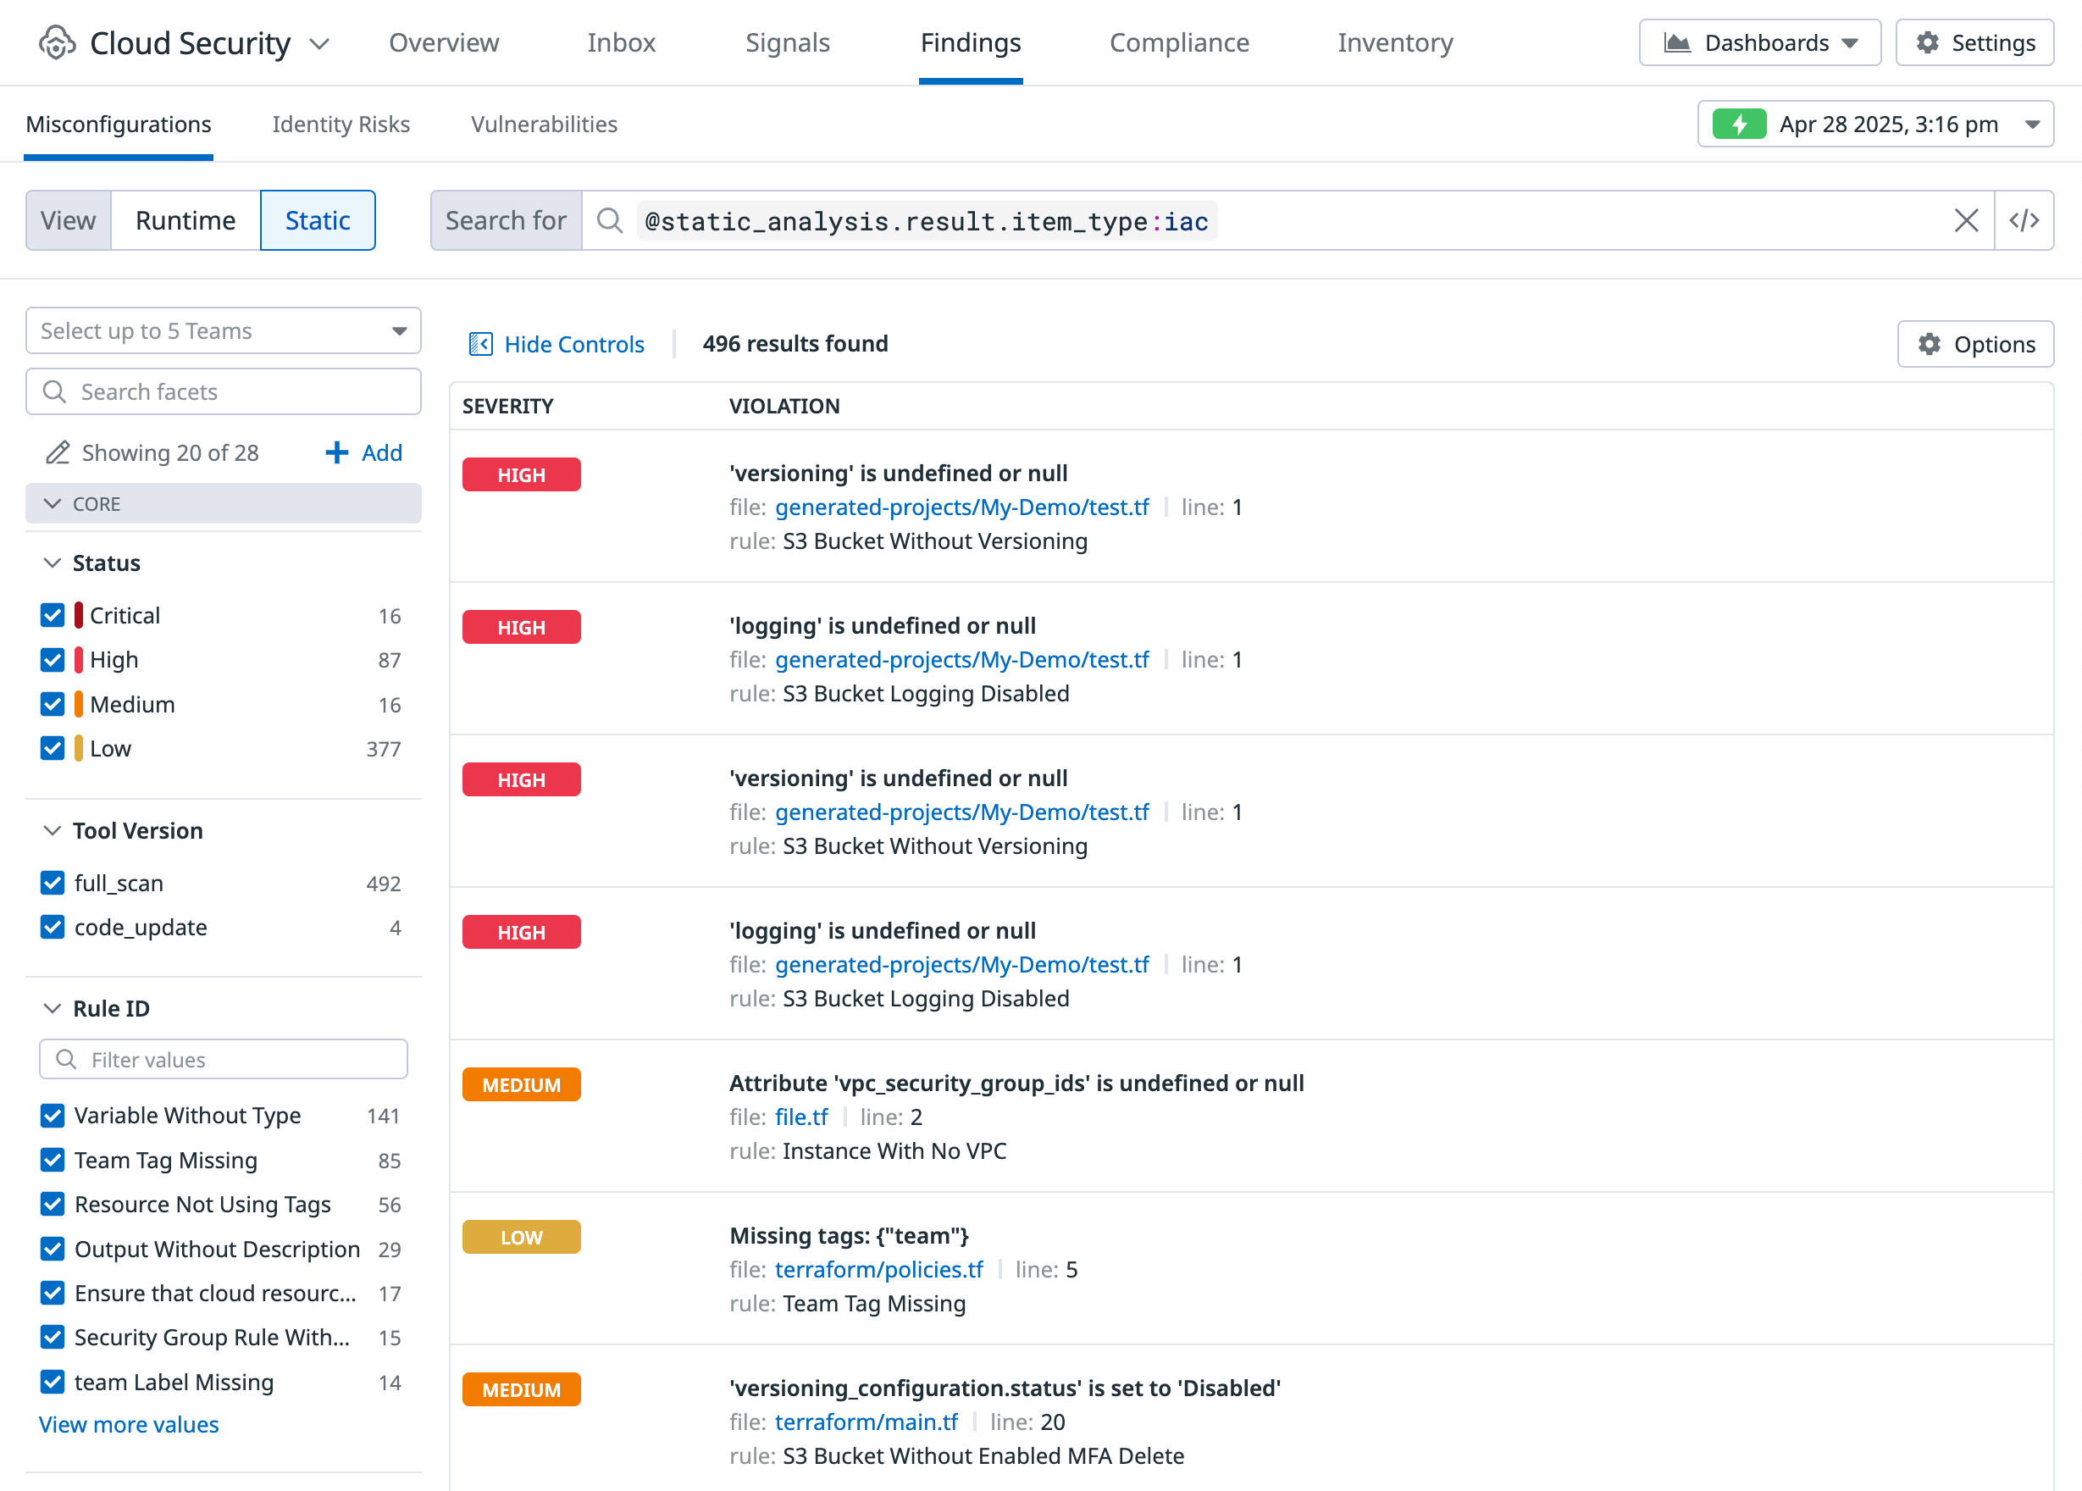
Task: Click the green live lightning bolt icon
Action: point(1739,124)
